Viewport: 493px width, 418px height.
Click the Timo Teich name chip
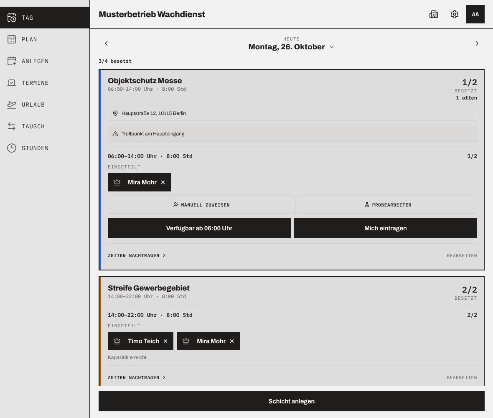pos(140,341)
